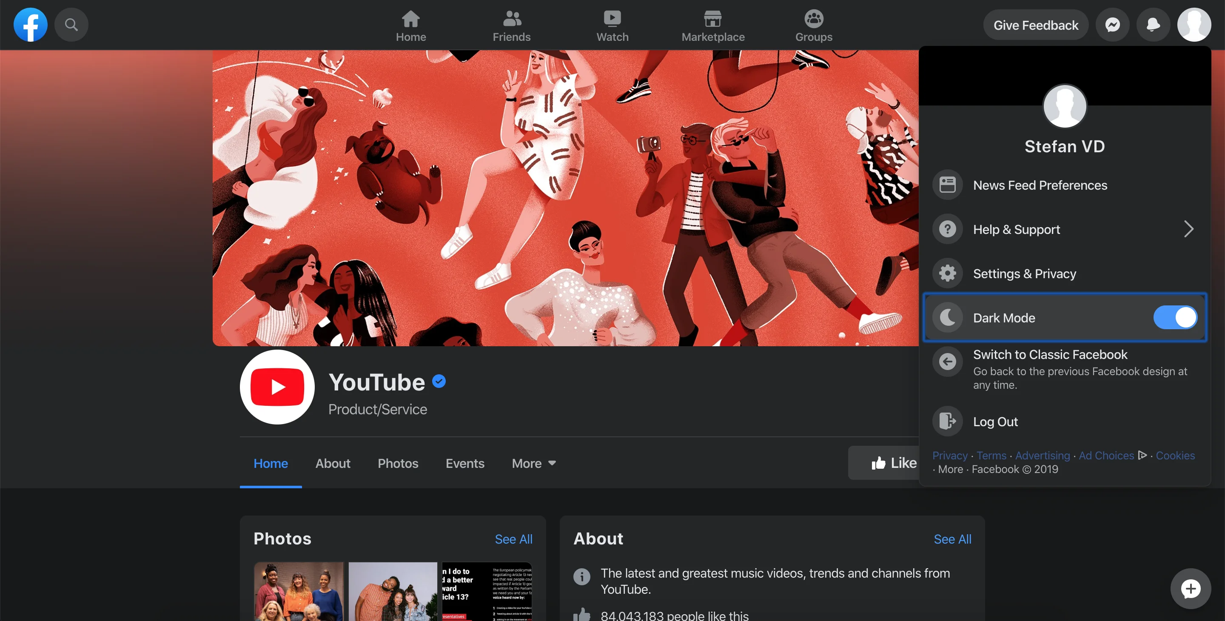This screenshot has width=1225, height=621.
Task: Open the notifications bell icon
Action: point(1153,25)
